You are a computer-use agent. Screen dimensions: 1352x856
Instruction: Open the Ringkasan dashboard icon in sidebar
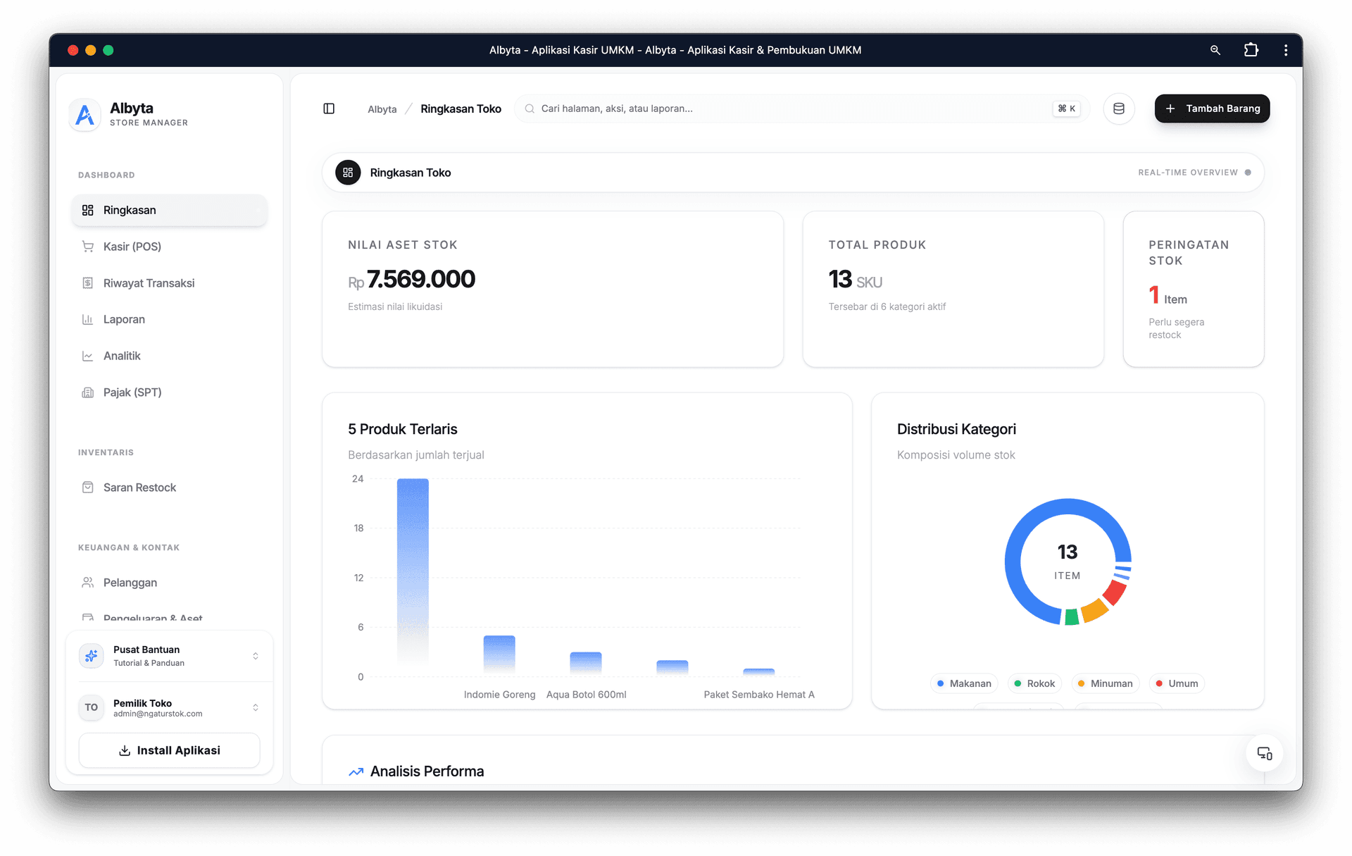88,209
